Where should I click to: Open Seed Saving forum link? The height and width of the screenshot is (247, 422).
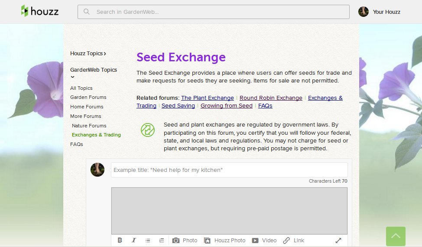(178, 106)
